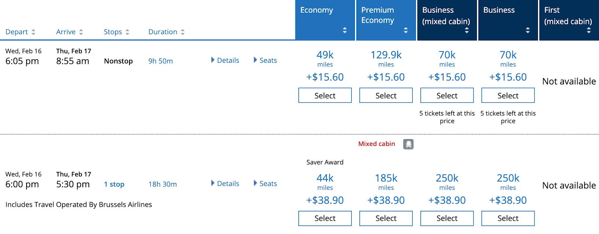This screenshot has width=599, height=234.
Task: Expand Seats for the nonstop flight
Action: (265, 60)
